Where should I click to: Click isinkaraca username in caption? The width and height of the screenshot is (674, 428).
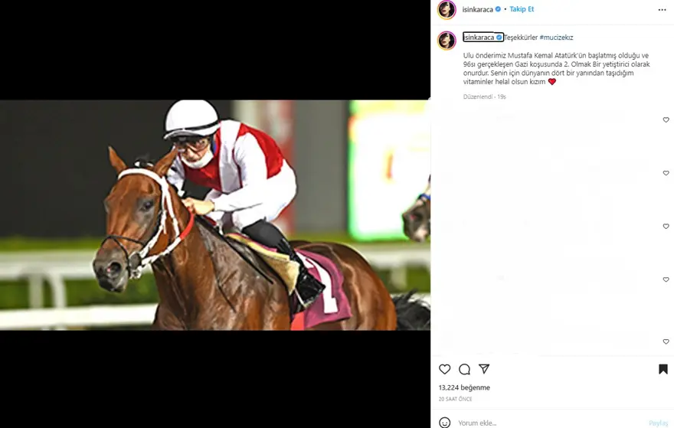(479, 38)
